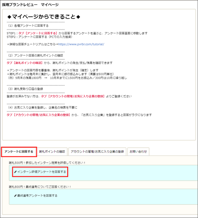The image size is (198, 218).
Task: Click 登録がお済みでない方は line
Action: [69, 96]
